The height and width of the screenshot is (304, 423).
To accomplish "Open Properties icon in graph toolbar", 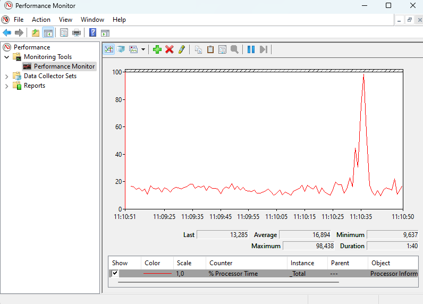I will [222, 49].
